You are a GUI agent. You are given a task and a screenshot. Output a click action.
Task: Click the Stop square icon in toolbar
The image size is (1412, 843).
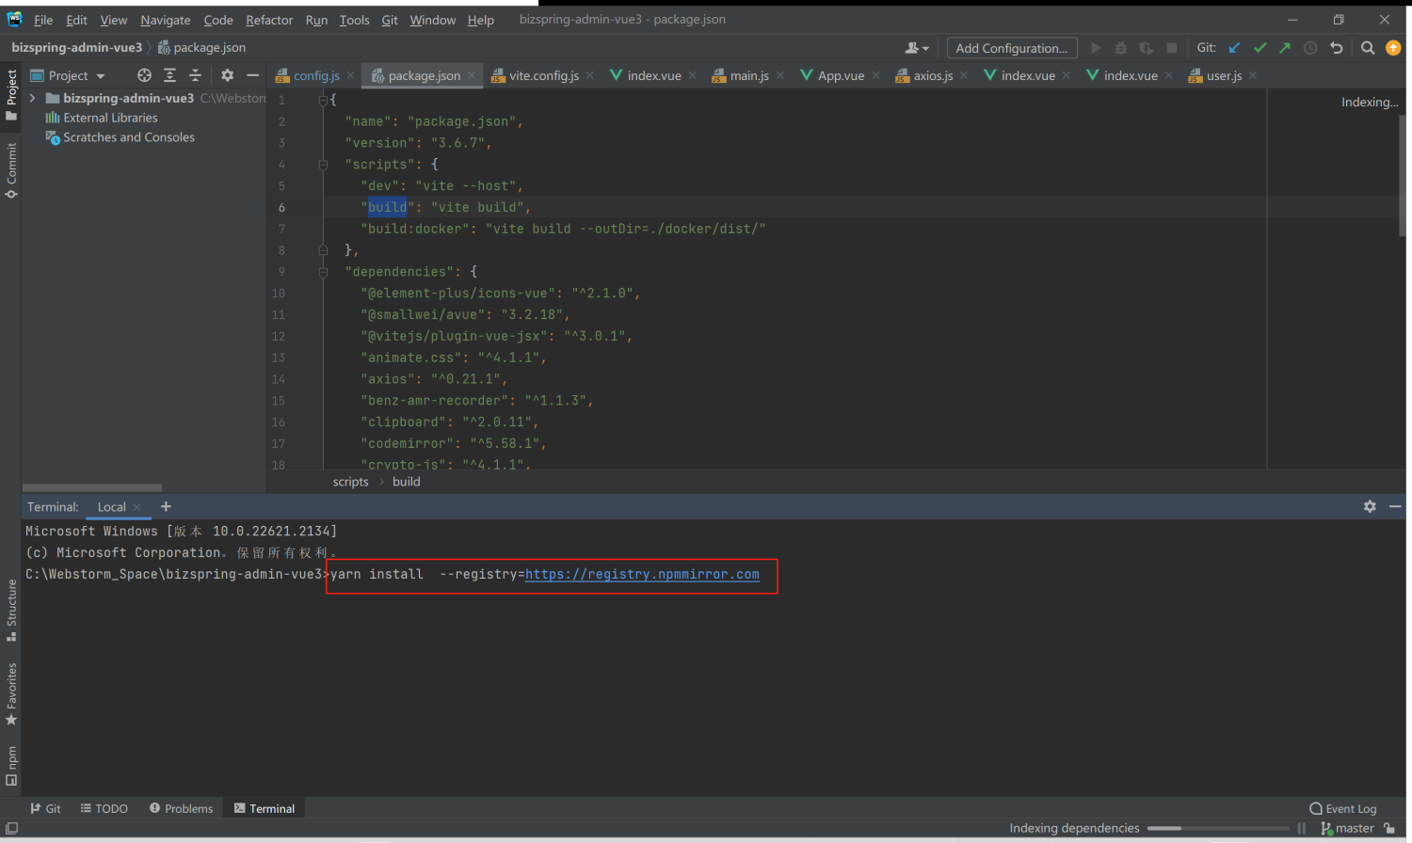coord(1171,48)
